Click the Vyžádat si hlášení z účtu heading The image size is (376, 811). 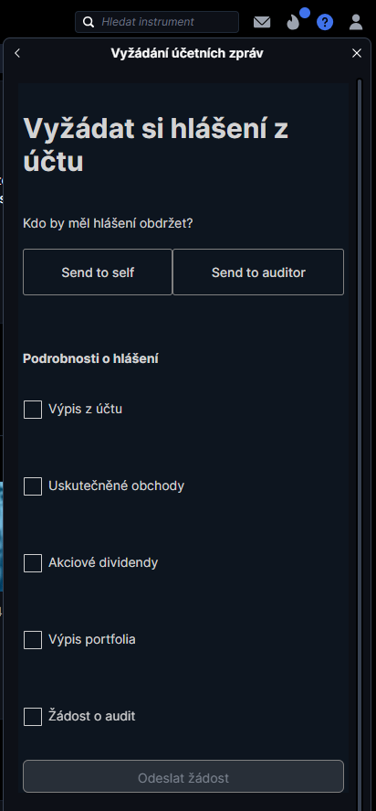pos(155,144)
